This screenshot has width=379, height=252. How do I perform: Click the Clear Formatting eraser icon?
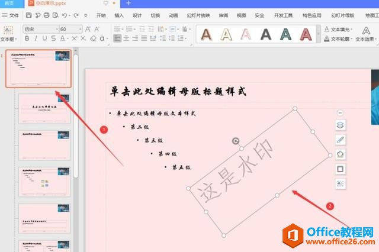(93, 38)
